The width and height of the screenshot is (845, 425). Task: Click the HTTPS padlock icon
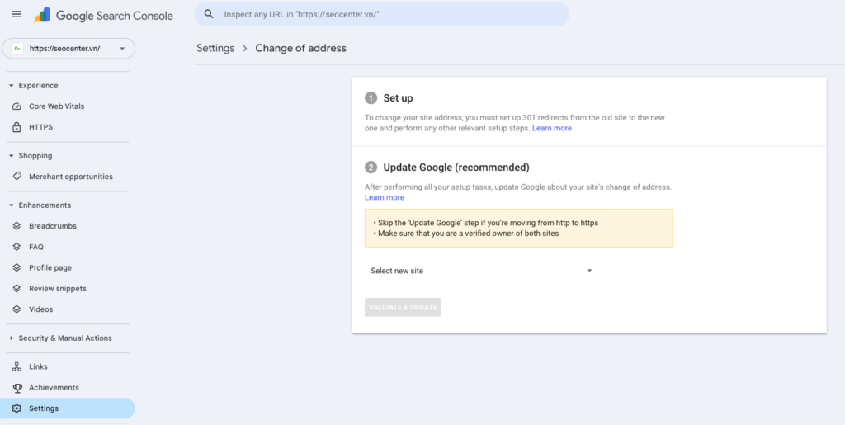pyautogui.click(x=17, y=127)
